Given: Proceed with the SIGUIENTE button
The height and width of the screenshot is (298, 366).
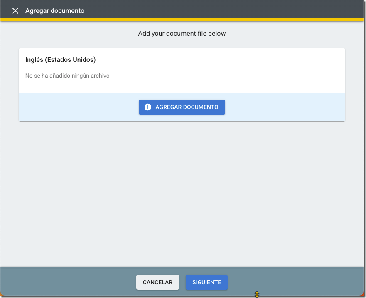Looking at the screenshot, I should tap(206, 282).
